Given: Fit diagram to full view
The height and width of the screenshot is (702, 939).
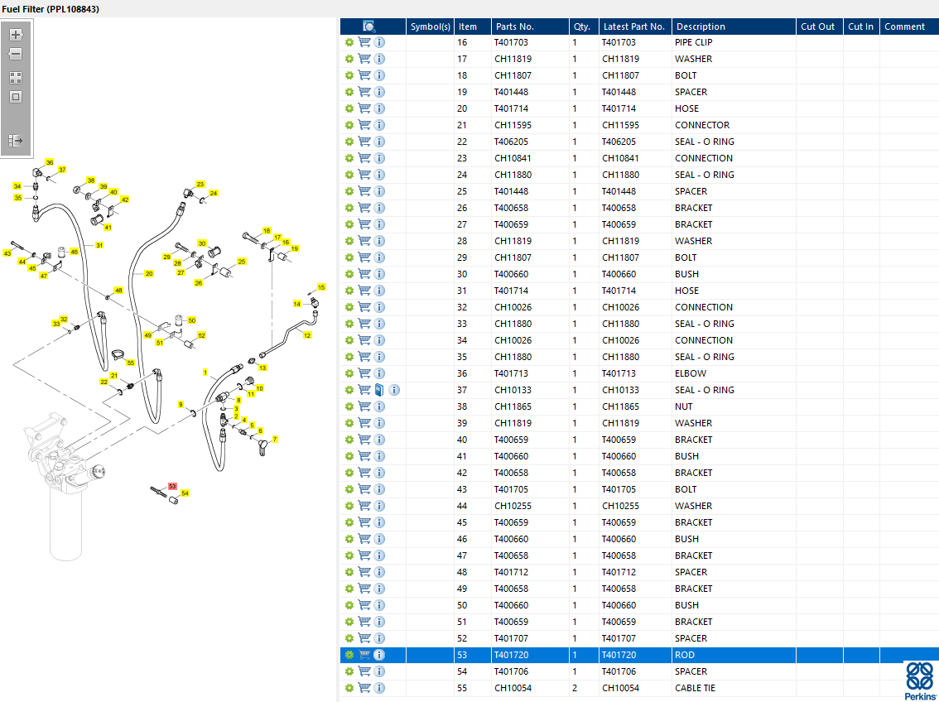Looking at the screenshot, I should [17, 78].
